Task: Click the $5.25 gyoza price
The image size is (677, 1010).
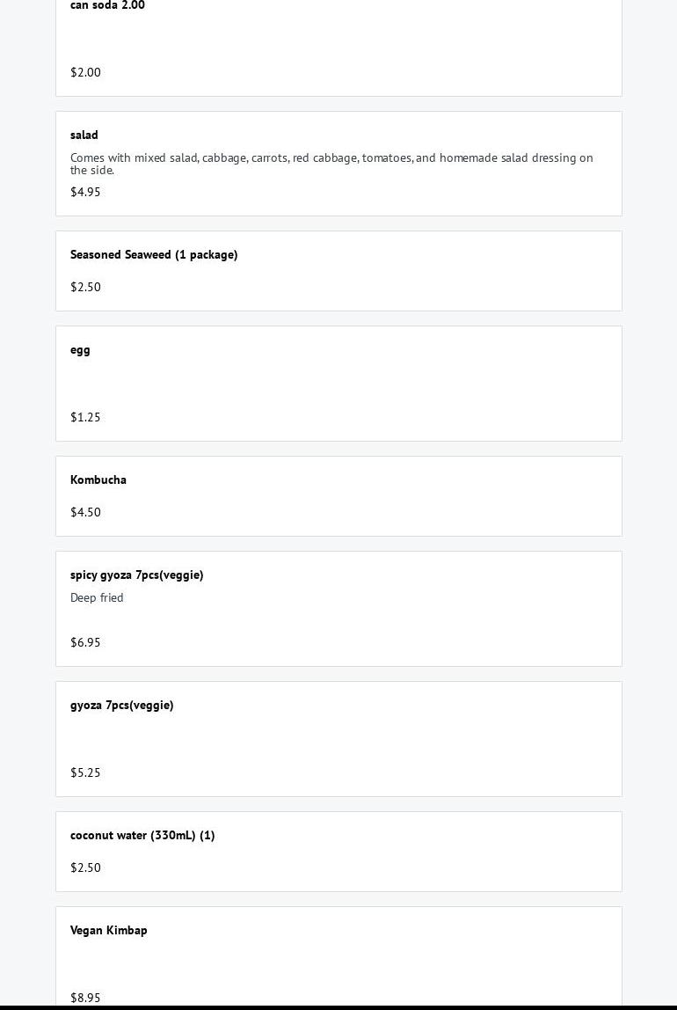Action: tap(85, 772)
